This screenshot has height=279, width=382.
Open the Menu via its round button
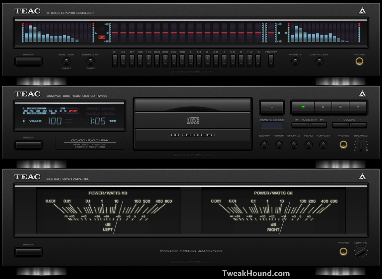tap(309, 145)
